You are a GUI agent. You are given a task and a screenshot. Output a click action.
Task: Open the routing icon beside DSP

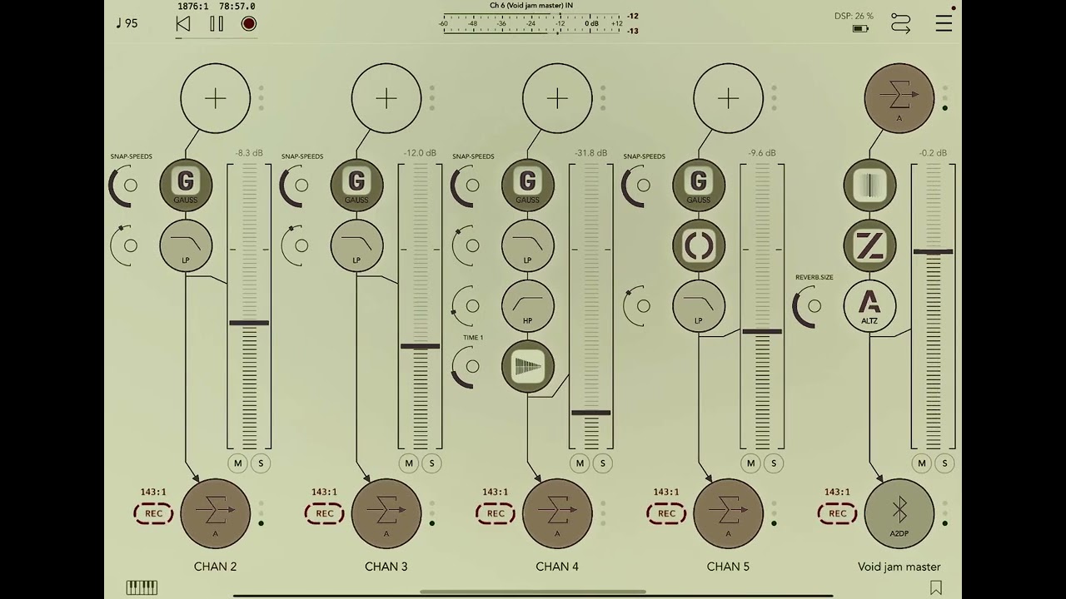point(900,23)
